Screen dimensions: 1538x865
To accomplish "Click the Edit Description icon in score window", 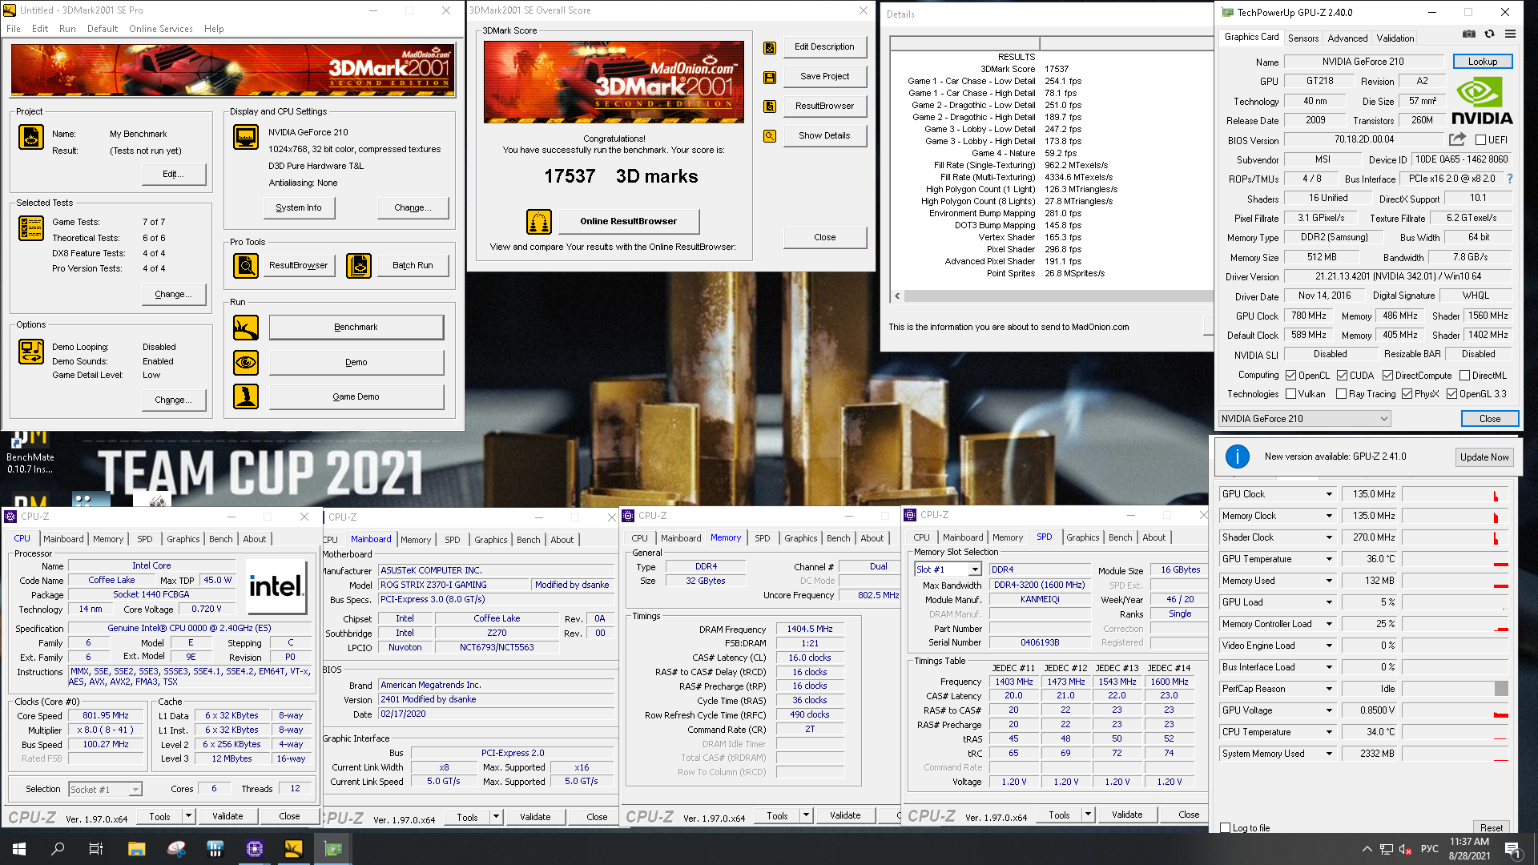I will tap(770, 48).
